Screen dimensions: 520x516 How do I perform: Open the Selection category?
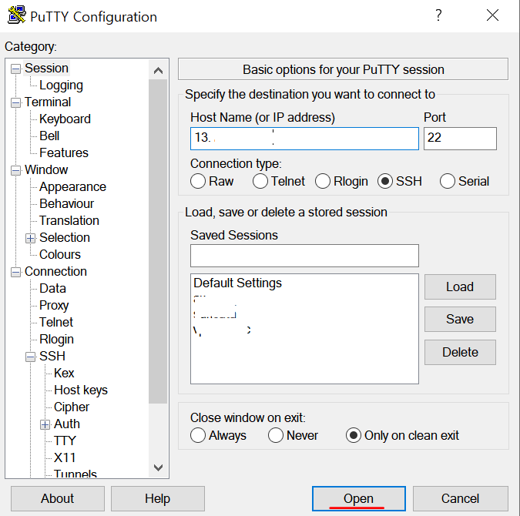pyautogui.click(x=65, y=237)
